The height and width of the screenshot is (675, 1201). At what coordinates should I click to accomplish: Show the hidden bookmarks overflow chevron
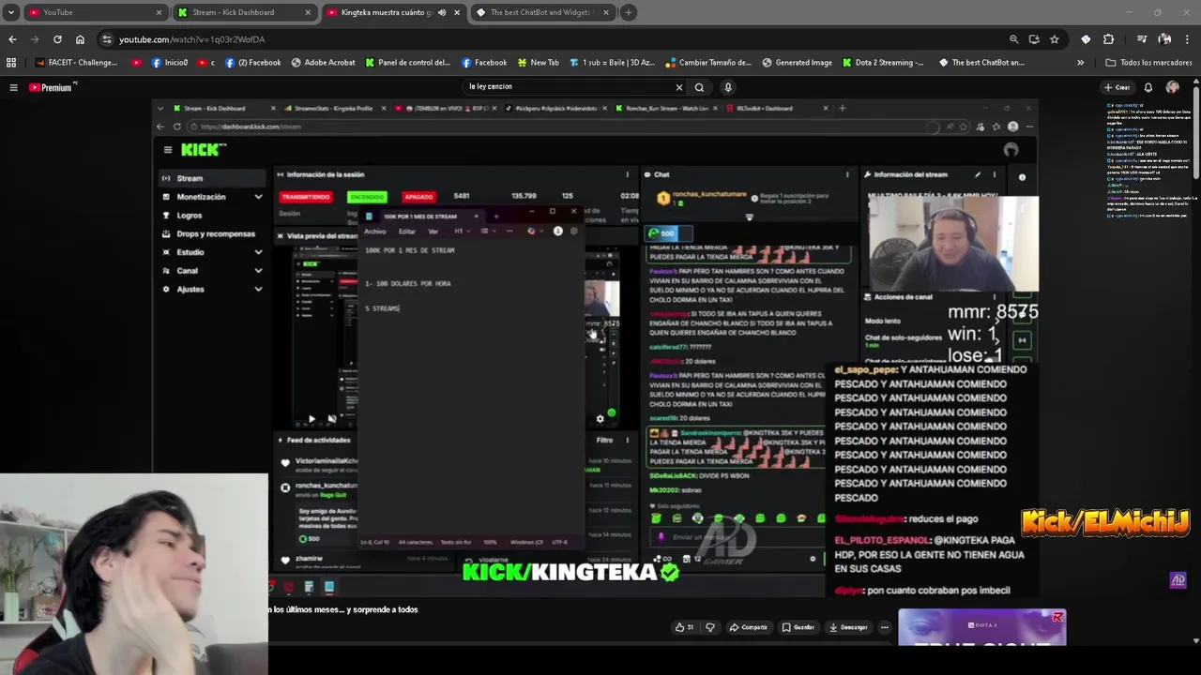1080,63
